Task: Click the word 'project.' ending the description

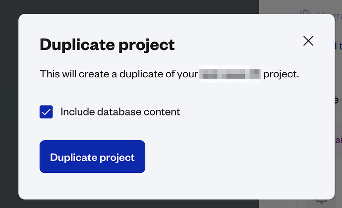Action: 281,74
